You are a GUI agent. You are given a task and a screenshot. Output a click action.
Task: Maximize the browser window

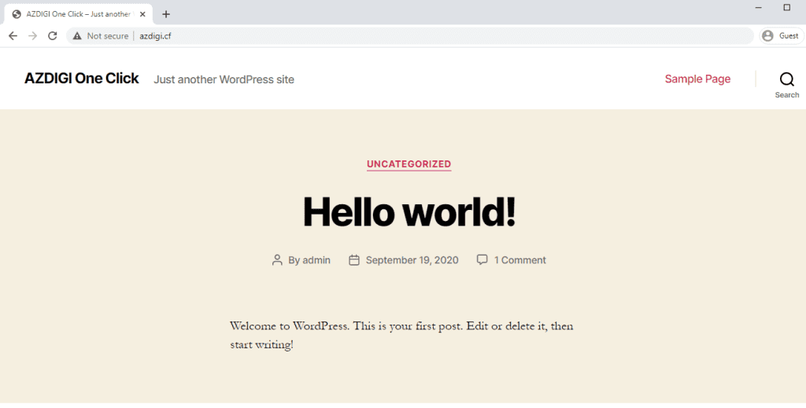[x=786, y=8]
